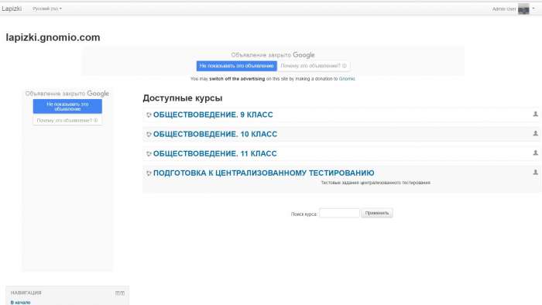Image resolution: width=542 pixels, height=305 pixels.
Task: Open ПОДГОТОВКА К ЦЕНТРАЛИЗОВАННОМУ ТЕСТИРОВАНИЮ course
Action: pyautogui.click(x=264, y=173)
